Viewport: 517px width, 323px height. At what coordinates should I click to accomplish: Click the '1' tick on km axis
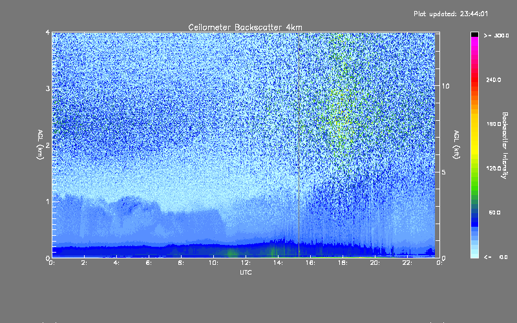(48, 202)
